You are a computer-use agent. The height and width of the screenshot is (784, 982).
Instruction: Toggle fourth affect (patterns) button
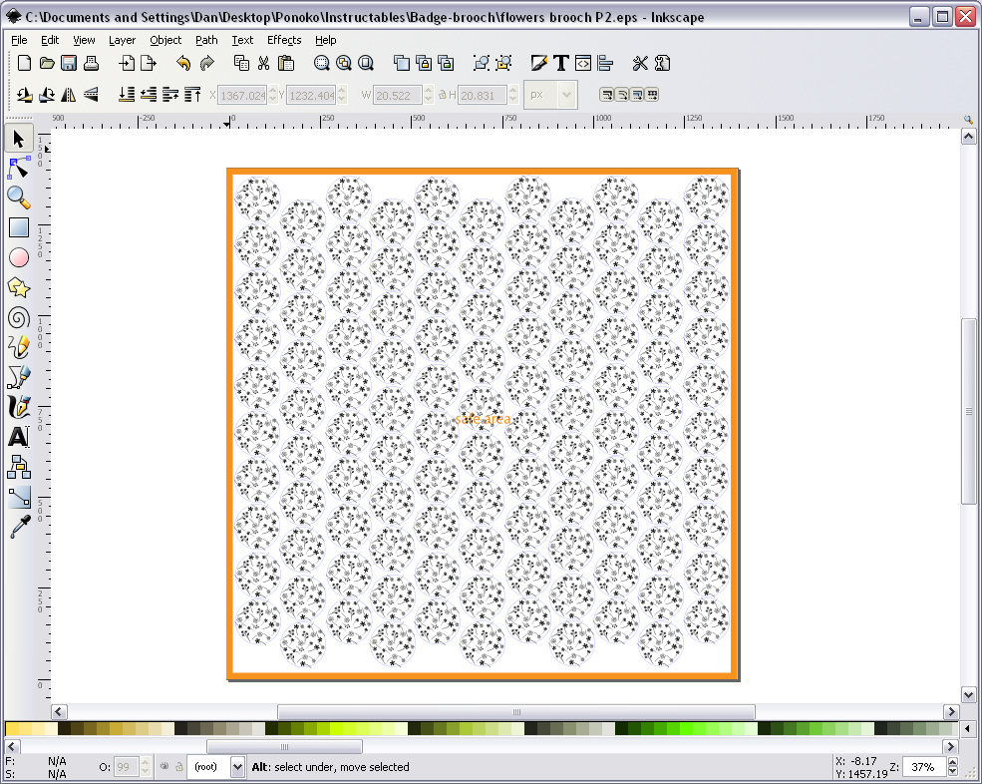[651, 95]
